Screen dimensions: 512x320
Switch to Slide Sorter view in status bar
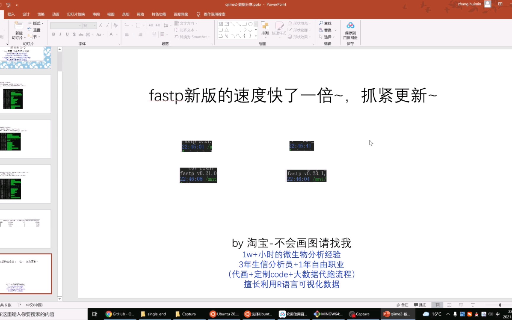tap(449, 305)
